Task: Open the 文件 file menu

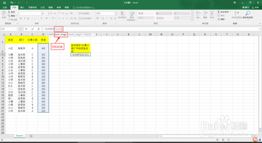Action: coord(5,8)
